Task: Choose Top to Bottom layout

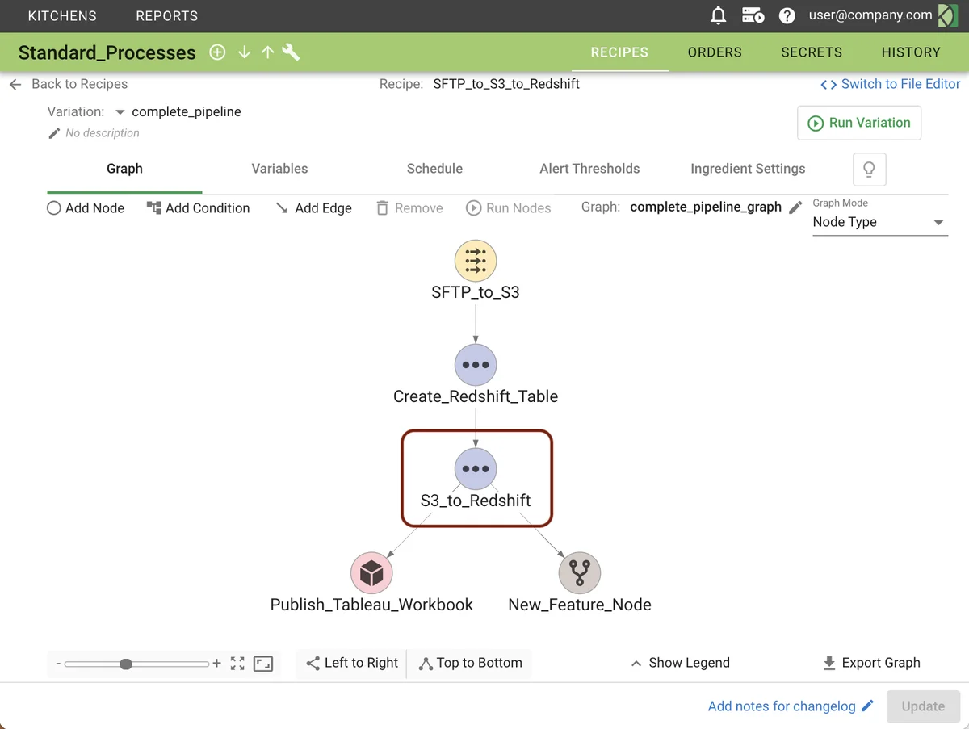Action: (470, 663)
